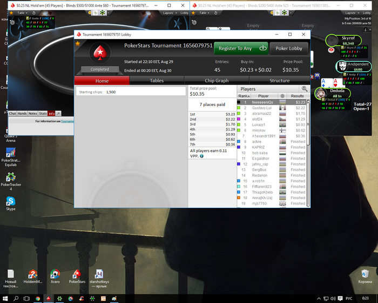Click the replay arrow icon in right table

(x=215, y=13)
